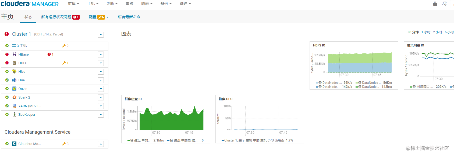Screen dimensions: 454x156
Task: Click the briefcase parcels icon in header
Action: click(435, 3)
